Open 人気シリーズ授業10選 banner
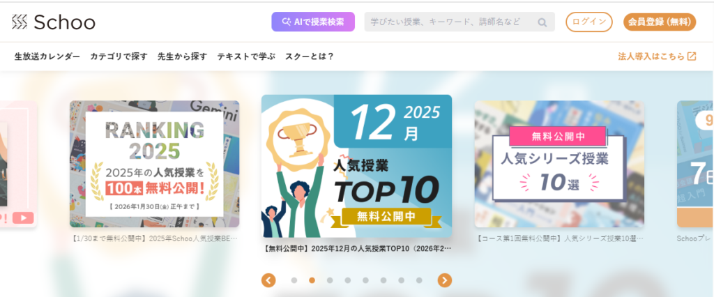Viewport: 714px width, 297px height. [x=559, y=164]
